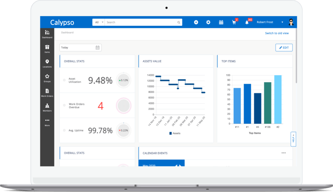This screenshot has height=192, width=333.
Task: Open the All search filter dropdown
Action: 99,22
